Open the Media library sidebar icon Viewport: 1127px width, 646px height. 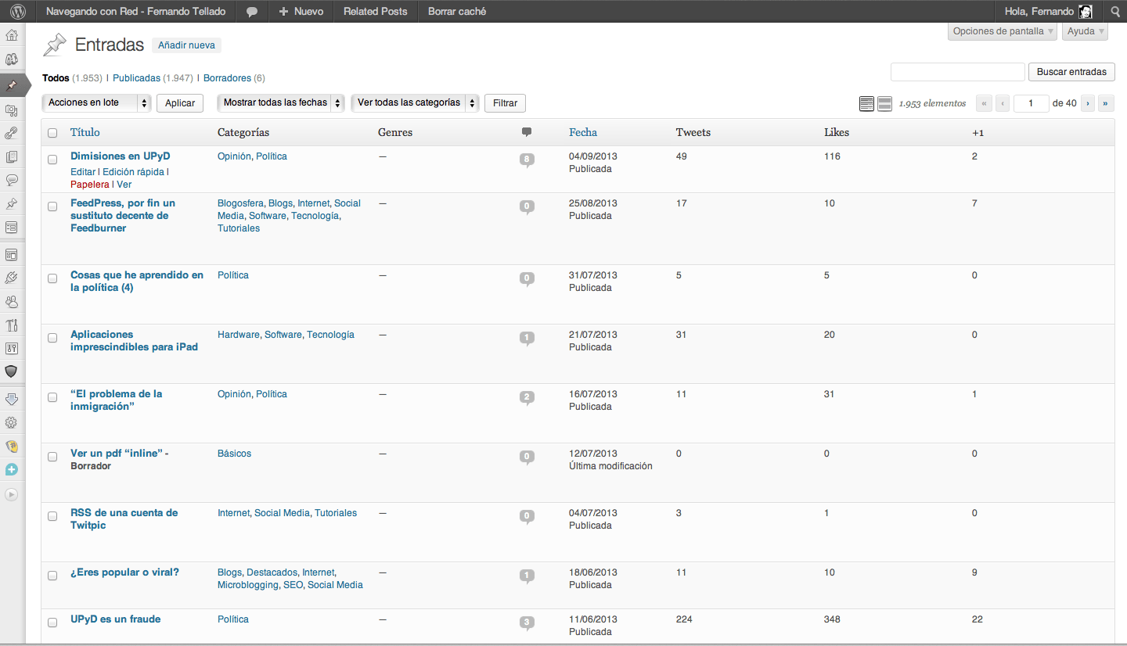12,110
